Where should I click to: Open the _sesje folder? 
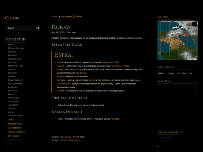pos(9,144)
